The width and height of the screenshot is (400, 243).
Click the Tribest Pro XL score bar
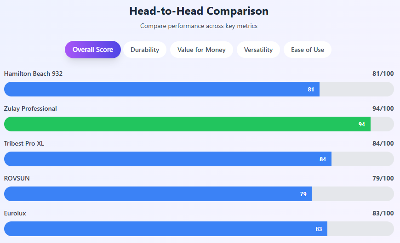pyautogui.click(x=168, y=159)
